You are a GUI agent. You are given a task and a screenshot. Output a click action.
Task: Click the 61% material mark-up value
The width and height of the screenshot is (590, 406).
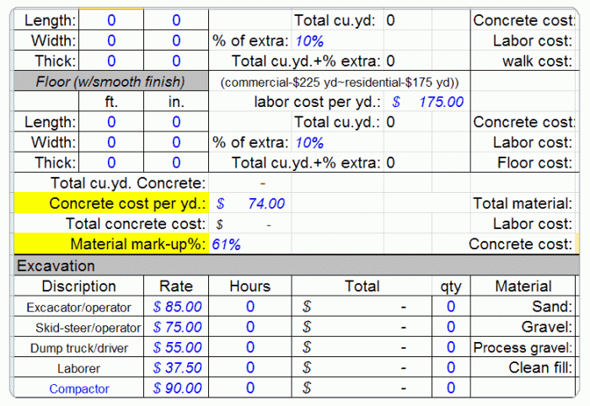tap(227, 244)
